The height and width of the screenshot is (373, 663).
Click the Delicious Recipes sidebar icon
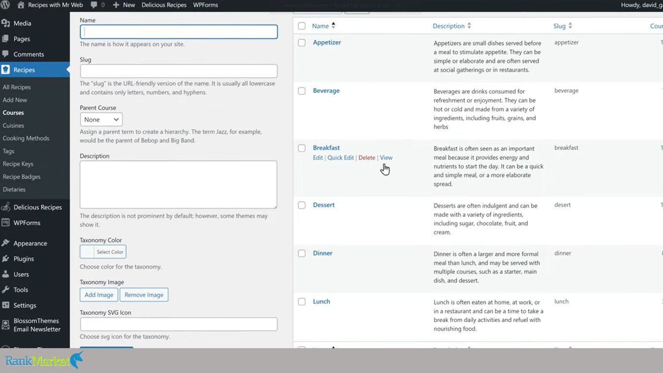[x=5, y=207]
